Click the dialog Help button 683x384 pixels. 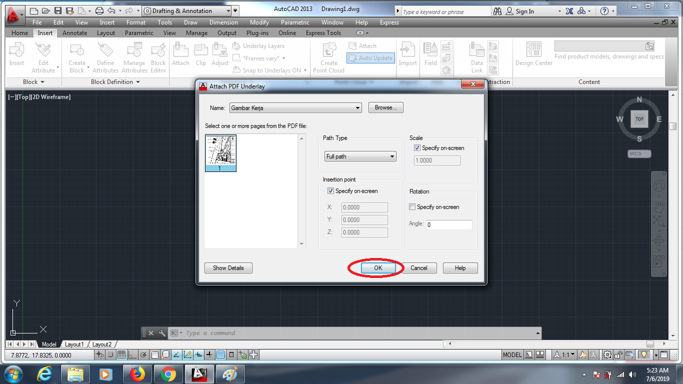[x=460, y=268]
